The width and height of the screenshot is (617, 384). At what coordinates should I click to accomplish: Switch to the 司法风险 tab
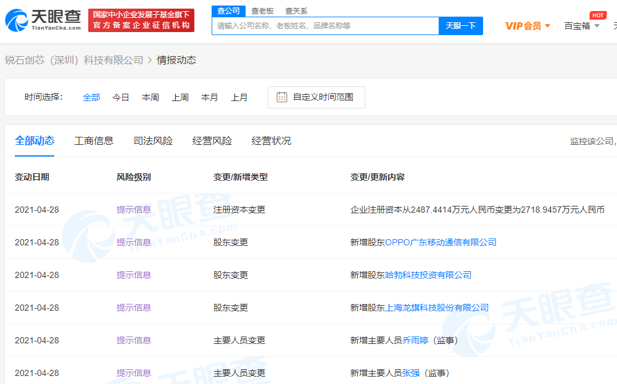click(x=153, y=141)
